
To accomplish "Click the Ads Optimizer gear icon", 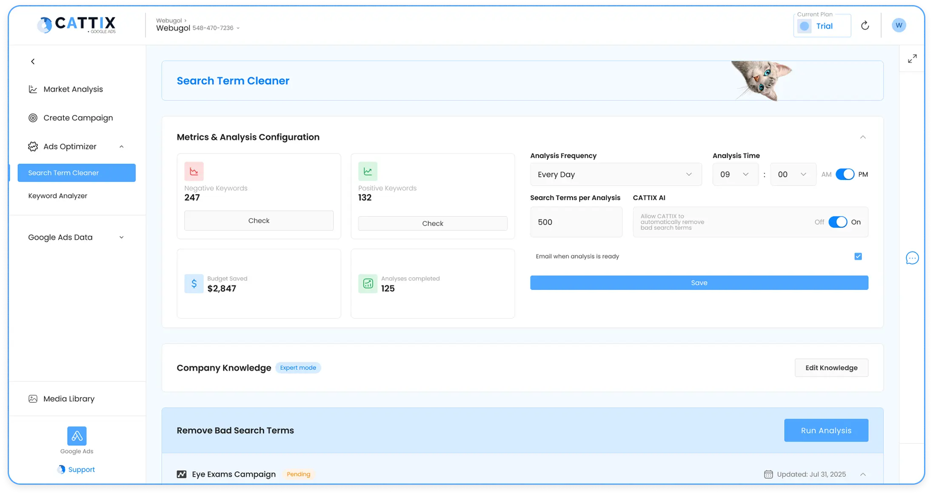I will pyautogui.click(x=33, y=146).
